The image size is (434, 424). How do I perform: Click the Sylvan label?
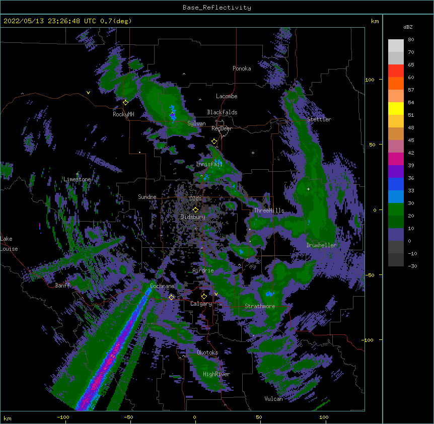pos(196,123)
